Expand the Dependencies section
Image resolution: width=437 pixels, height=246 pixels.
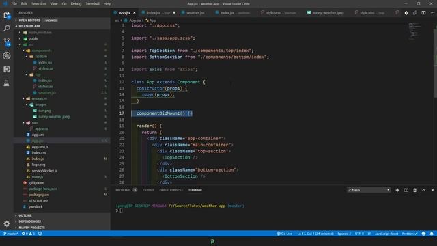(x=62, y=221)
